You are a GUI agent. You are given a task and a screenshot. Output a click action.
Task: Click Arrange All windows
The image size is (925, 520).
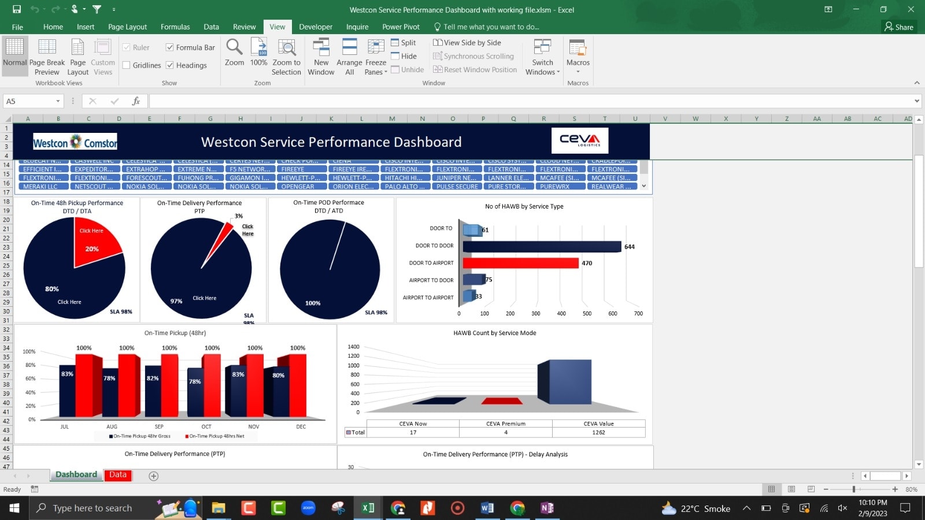349,56
